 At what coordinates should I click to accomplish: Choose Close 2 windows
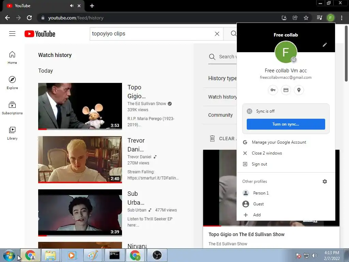pyautogui.click(x=286, y=153)
